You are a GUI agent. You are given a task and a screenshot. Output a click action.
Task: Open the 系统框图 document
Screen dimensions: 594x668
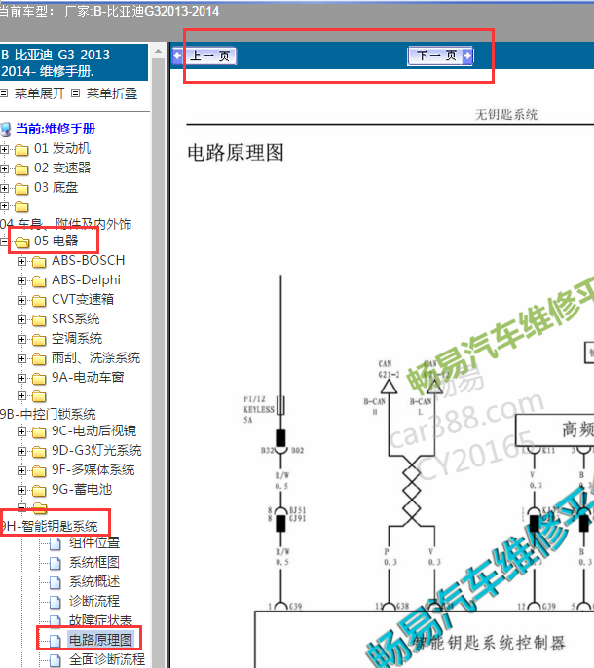(94, 563)
